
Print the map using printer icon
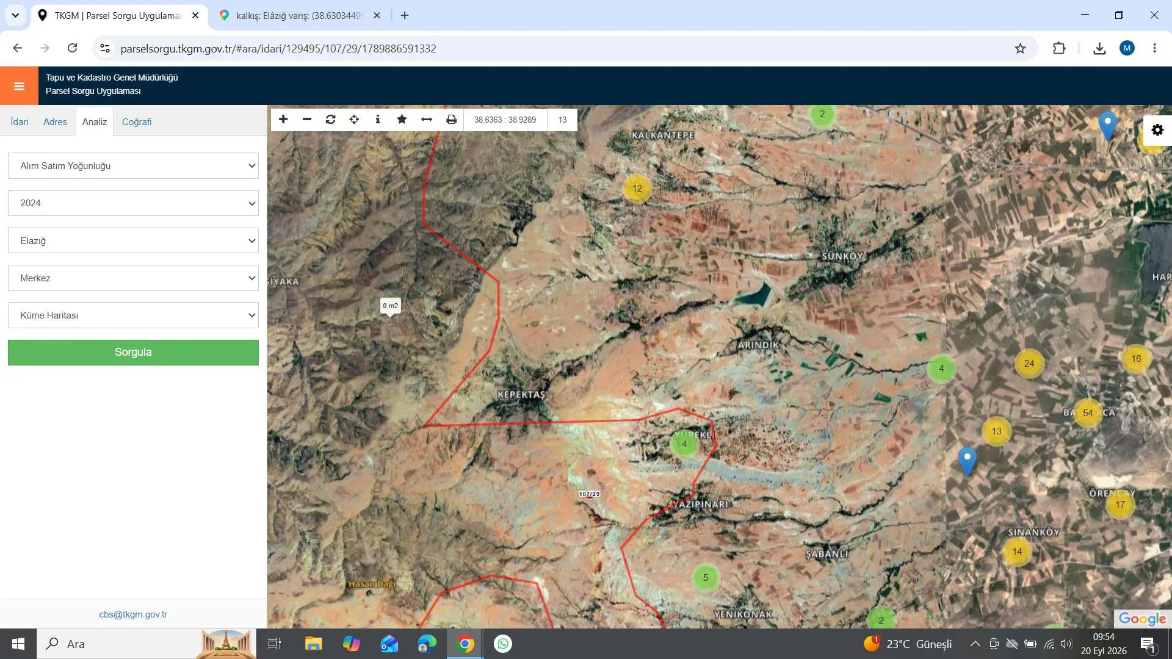point(451,120)
